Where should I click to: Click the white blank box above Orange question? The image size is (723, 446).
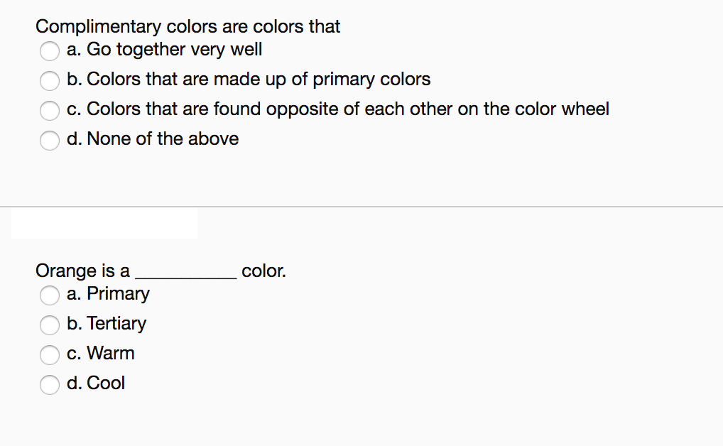(x=104, y=223)
